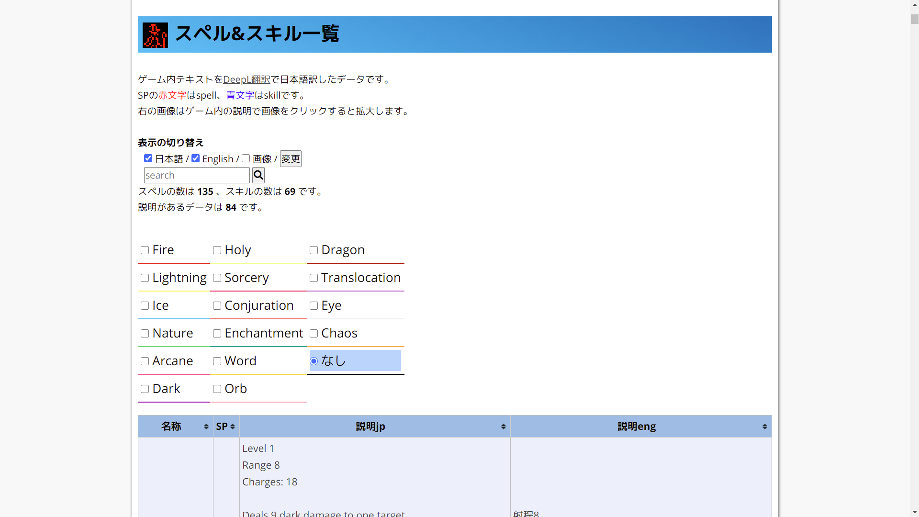Image resolution: width=919 pixels, height=517 pixels.
Task: Click the red pixel character logo
Action: [x=155, y=35]
